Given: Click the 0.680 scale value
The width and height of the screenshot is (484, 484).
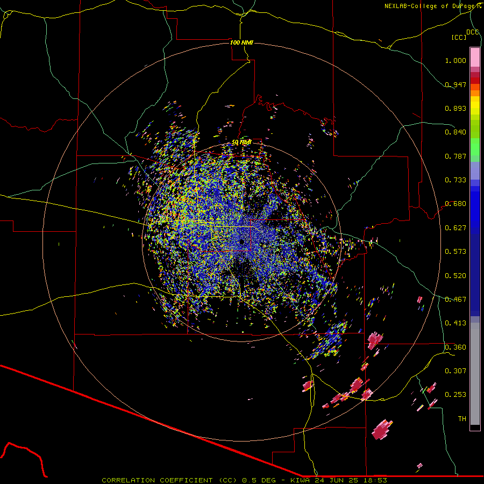Looking at the screenshot, I should (x=455, y=204).
